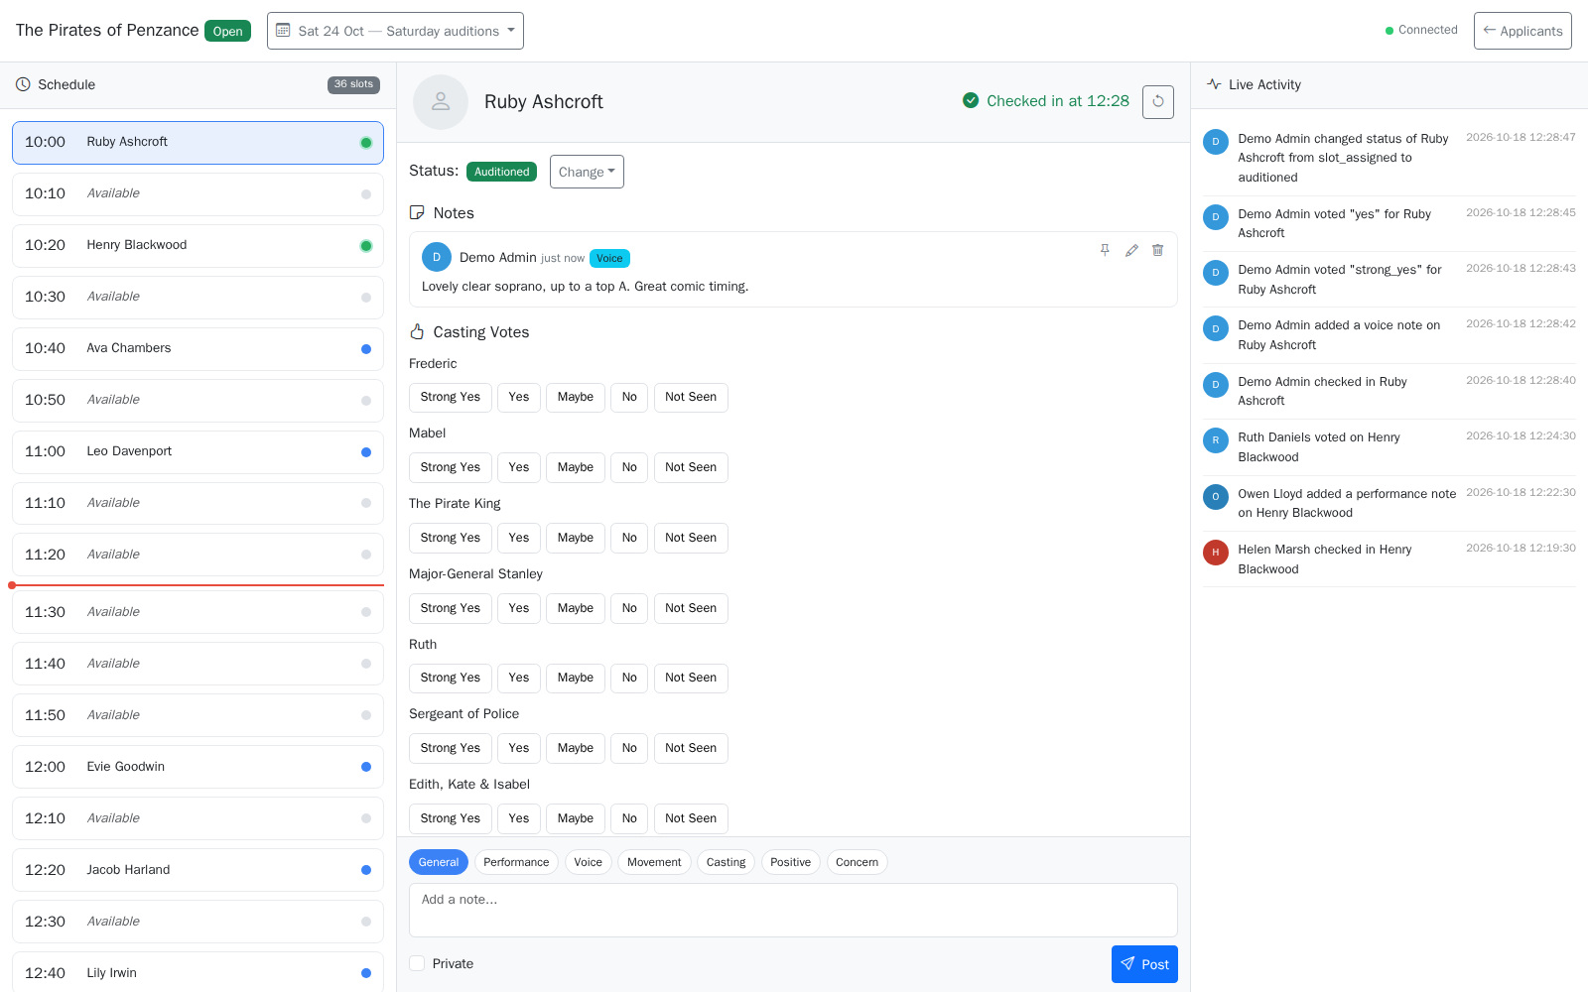Select the Movement note tag
1588x992 pixels.
654,862
